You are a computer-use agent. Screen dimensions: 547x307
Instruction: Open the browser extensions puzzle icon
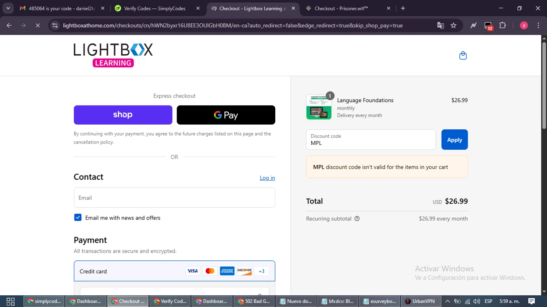[x=503, y=25]
